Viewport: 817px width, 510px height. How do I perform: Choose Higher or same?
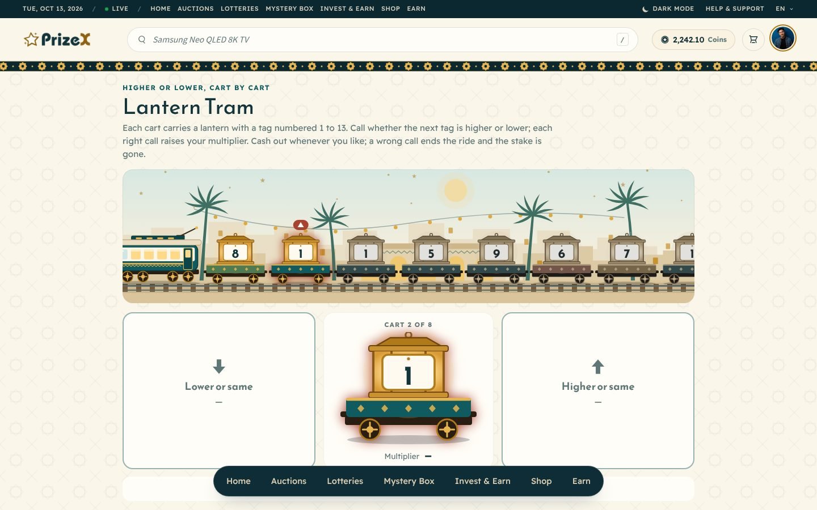coord(598,390)
